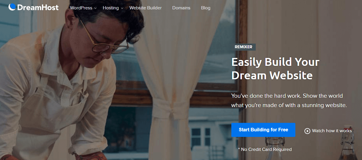
Task: Select the Watch how it works text
Action: [x=332, y=131]
